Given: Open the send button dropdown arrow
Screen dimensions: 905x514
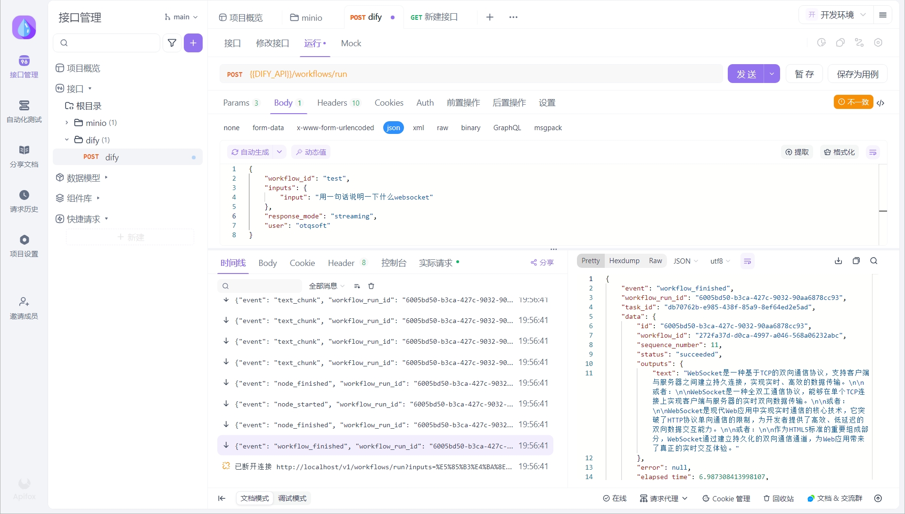Looking at the screenshot, I should (772, 74).
